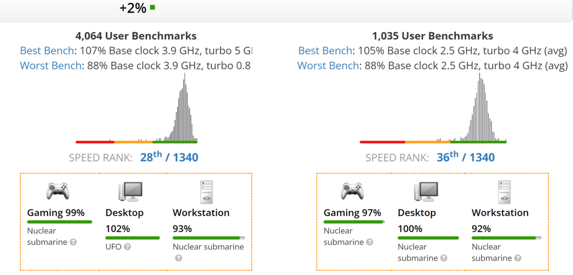
Task: Open Worst Bench link for 1,035 benchmarks
Action: click(x=328, y=65)
